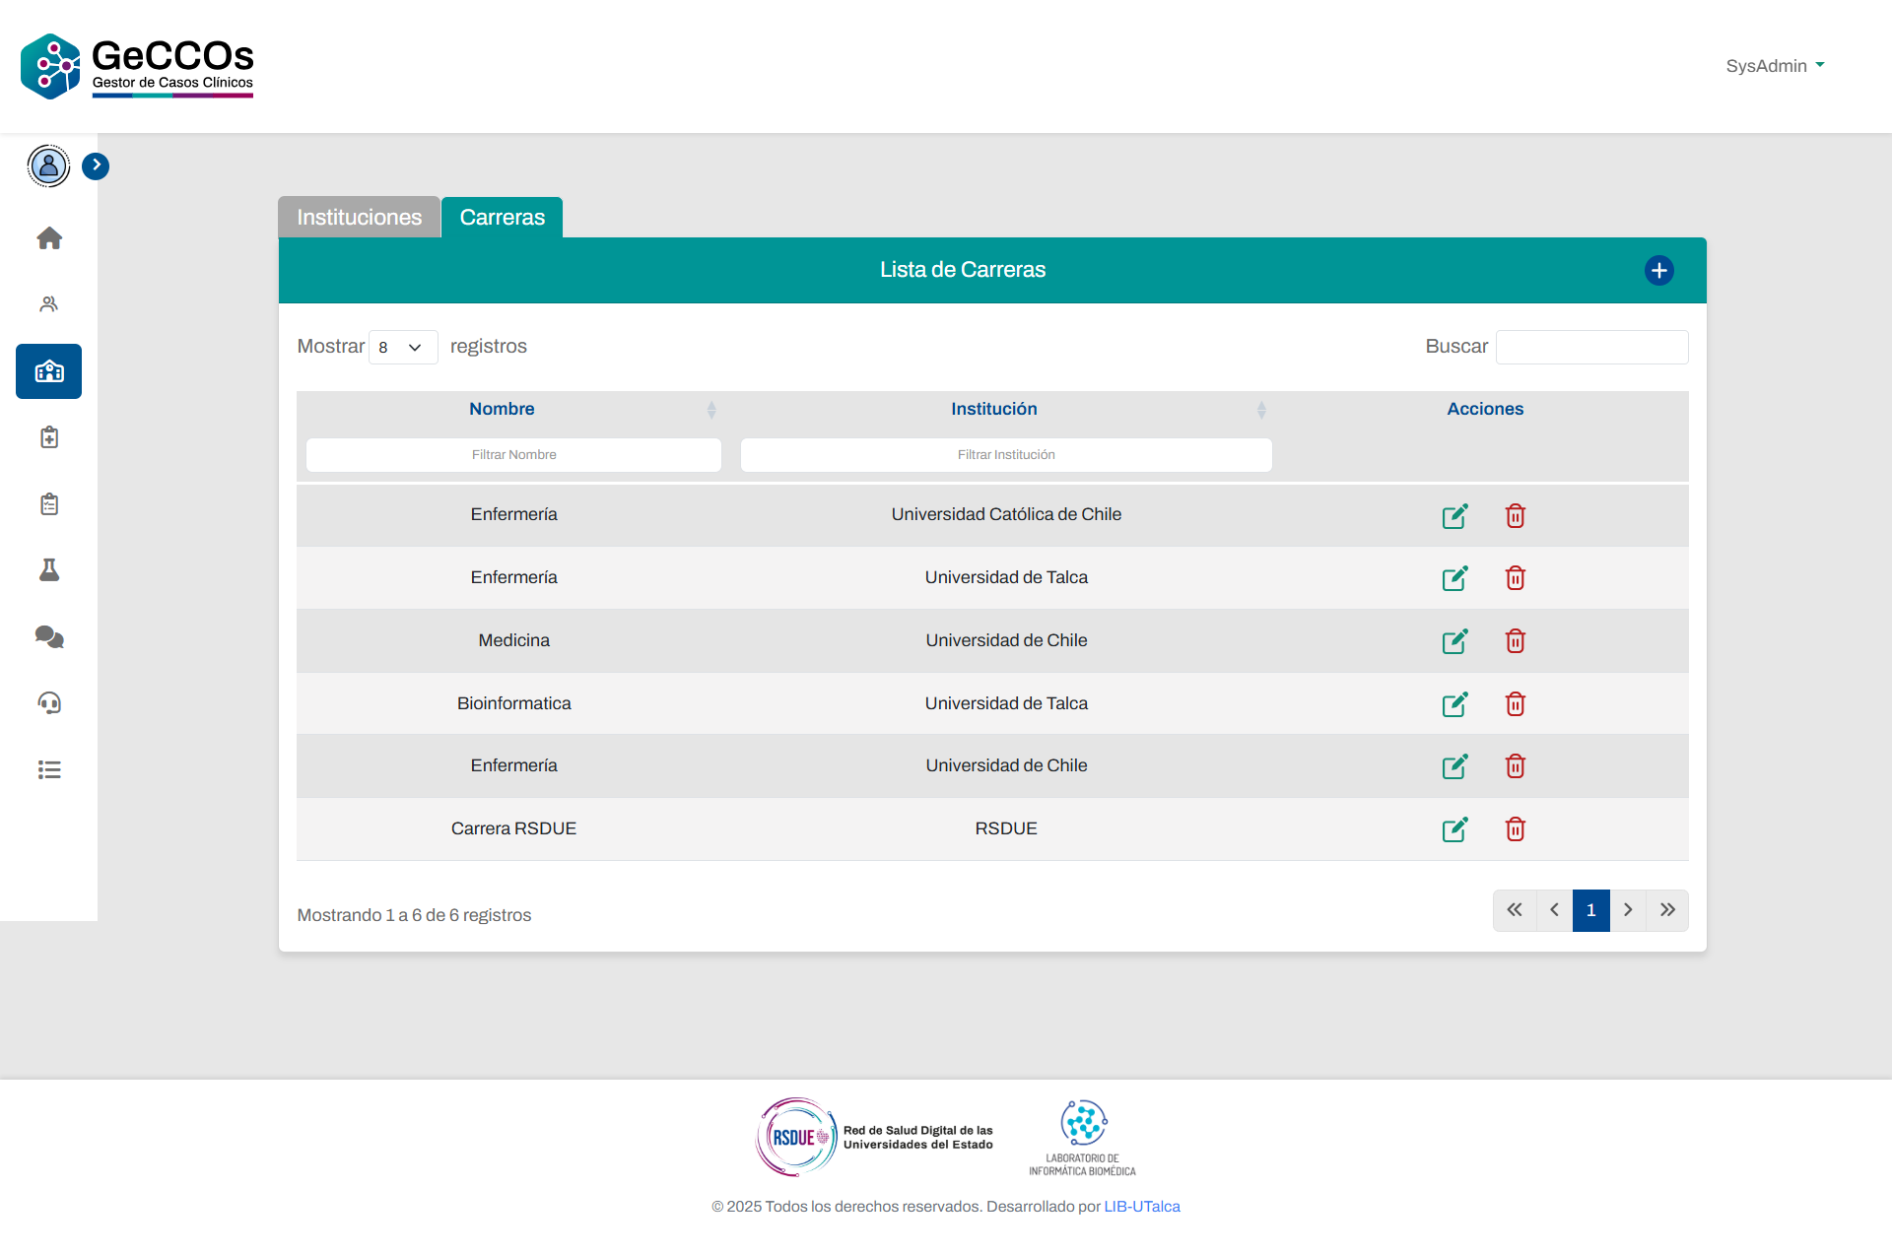Open the support headset sidebar icon
Image resolution: width=1892 pixels, height=1254 pixels.
49,703
